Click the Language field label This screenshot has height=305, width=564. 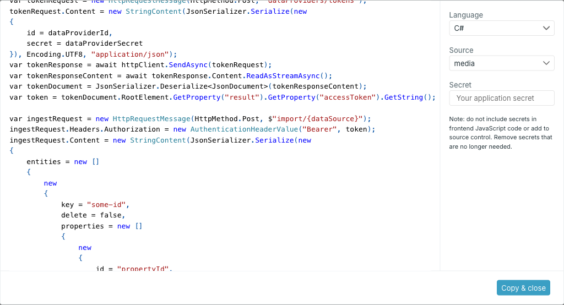[466, 15]
